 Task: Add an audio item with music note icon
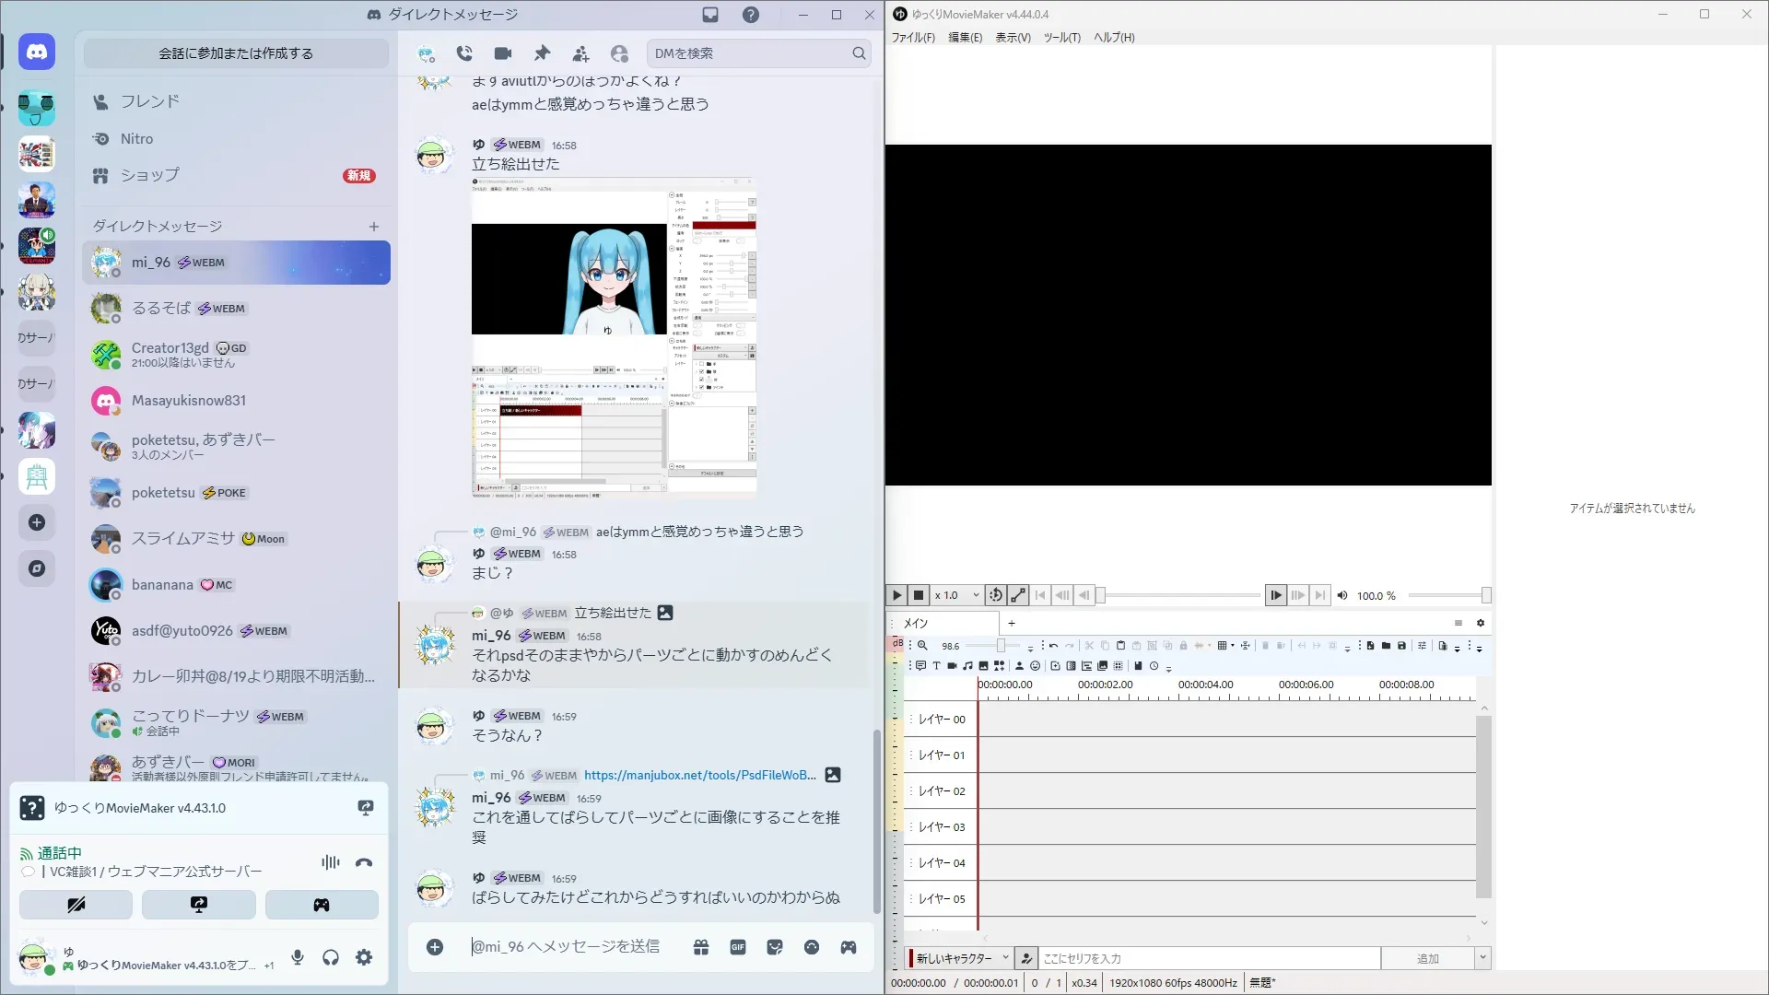coord(967,665)
